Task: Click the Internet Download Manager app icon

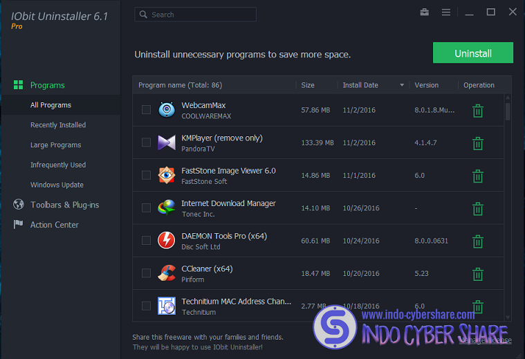Action: coord(167,208)
